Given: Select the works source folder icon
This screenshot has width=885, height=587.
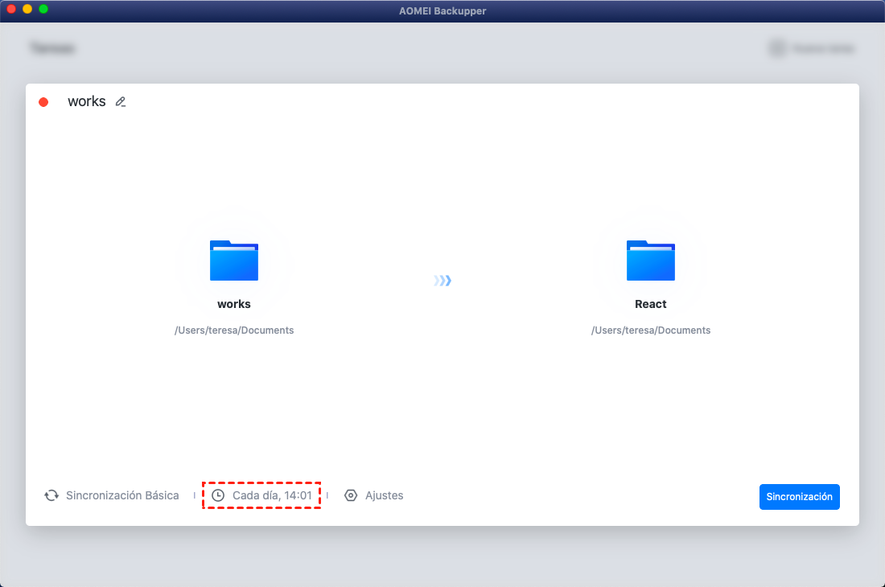Looking at the screenshot, I should 234,261.
